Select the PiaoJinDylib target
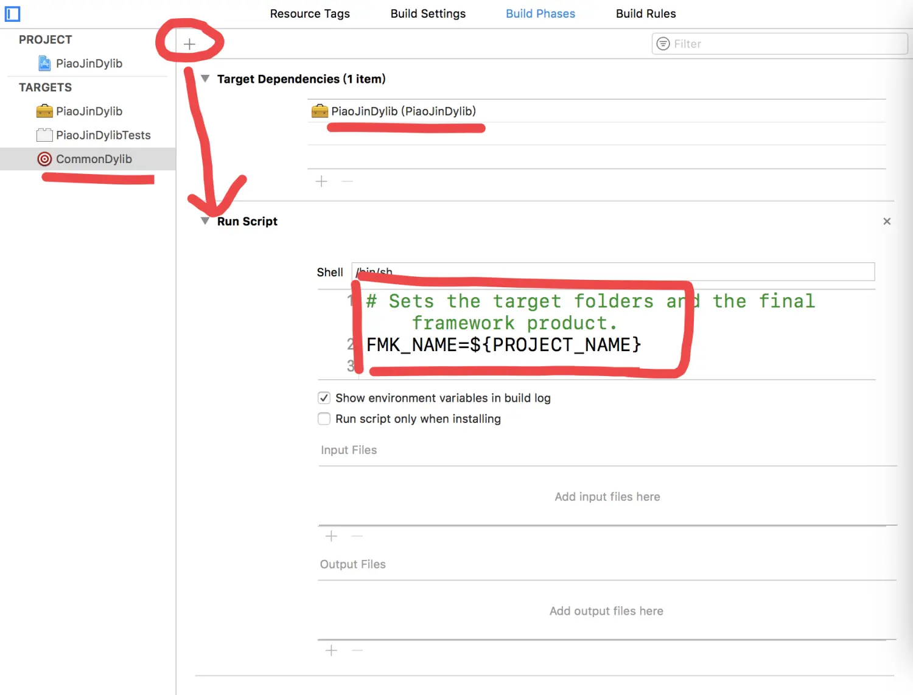 point(88,111)
